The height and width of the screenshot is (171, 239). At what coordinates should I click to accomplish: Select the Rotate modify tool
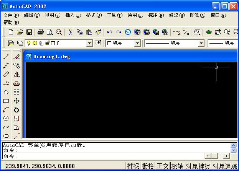coord(16,110)
